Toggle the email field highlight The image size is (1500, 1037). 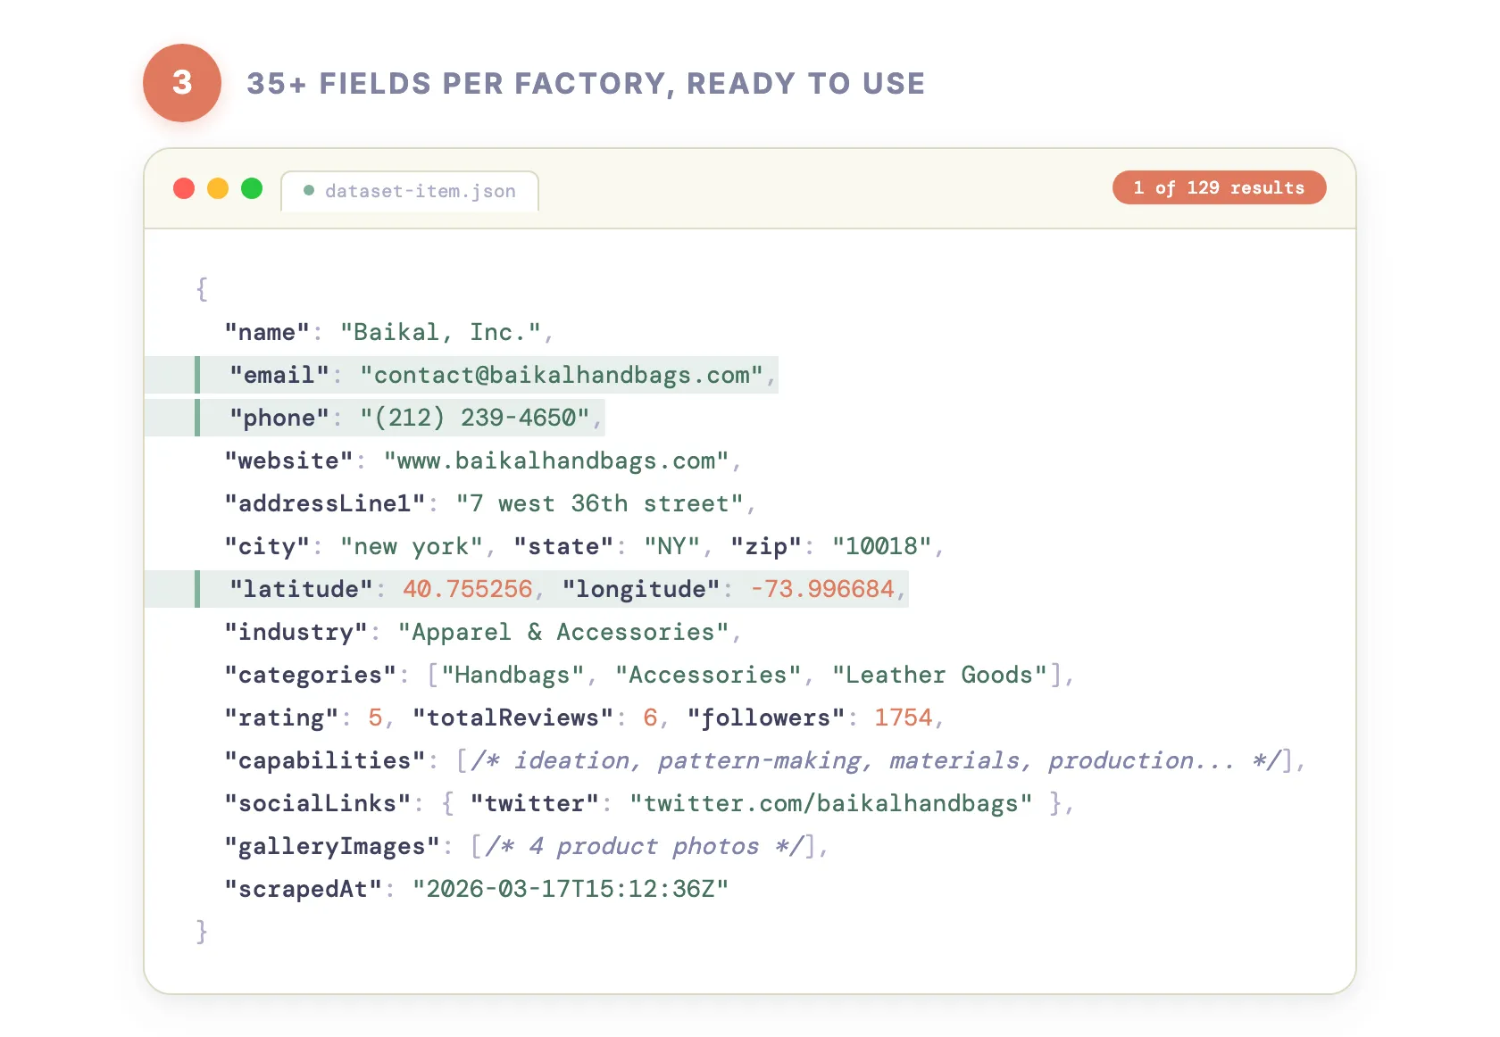click(x=464, y=375)
